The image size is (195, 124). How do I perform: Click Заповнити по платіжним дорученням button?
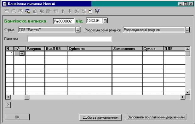pos(156,117)
